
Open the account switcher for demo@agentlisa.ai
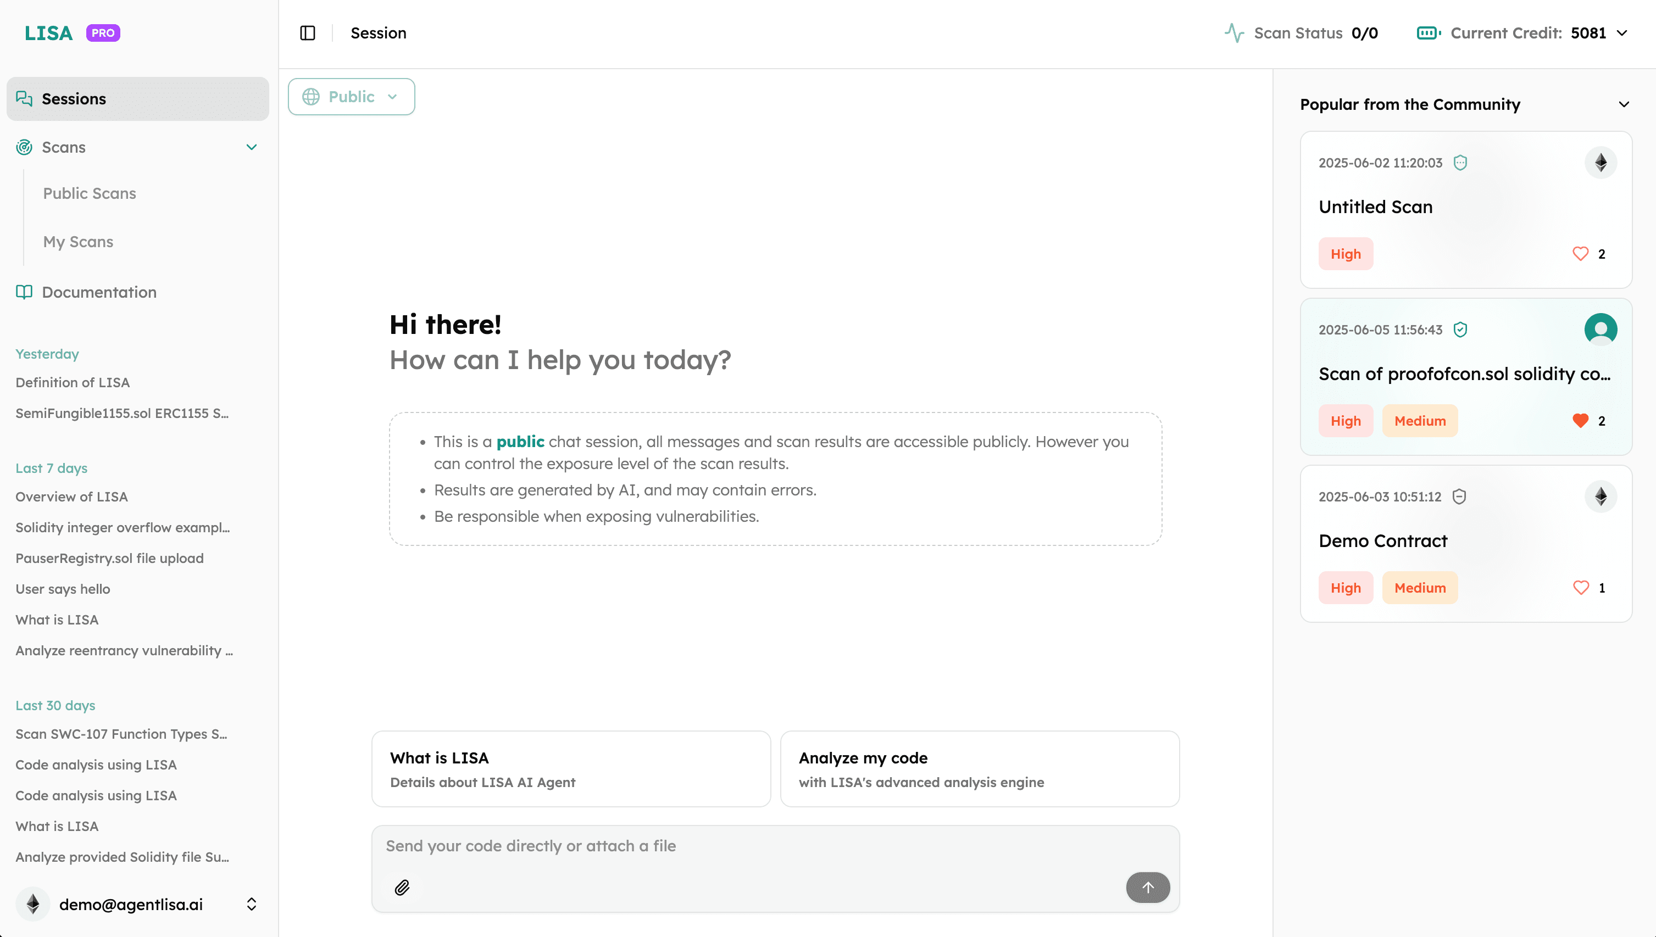252,904
